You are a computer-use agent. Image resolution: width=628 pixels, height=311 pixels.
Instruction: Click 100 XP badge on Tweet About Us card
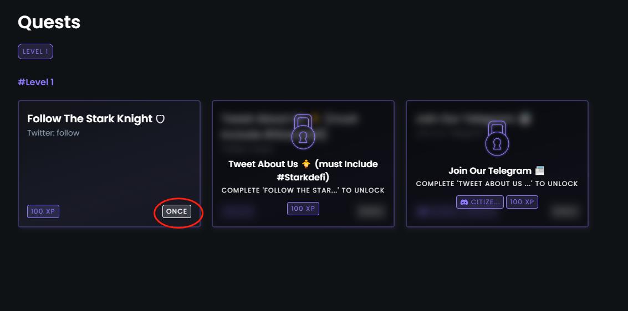pos(303,209)
